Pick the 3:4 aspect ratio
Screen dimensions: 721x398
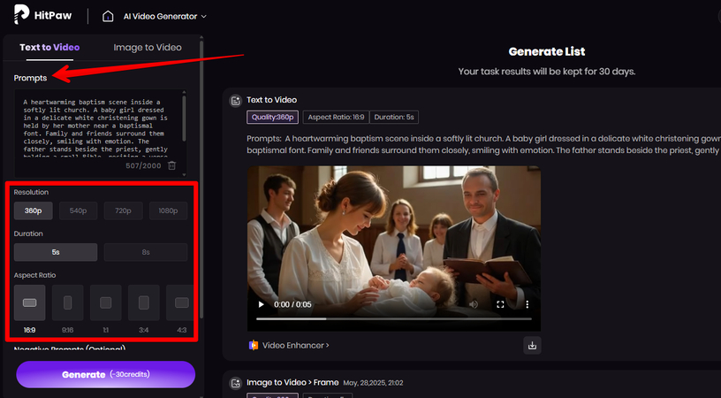144,302
